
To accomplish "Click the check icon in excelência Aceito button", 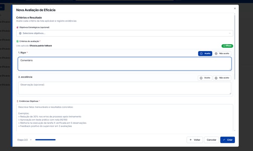I will coord(201,78).
